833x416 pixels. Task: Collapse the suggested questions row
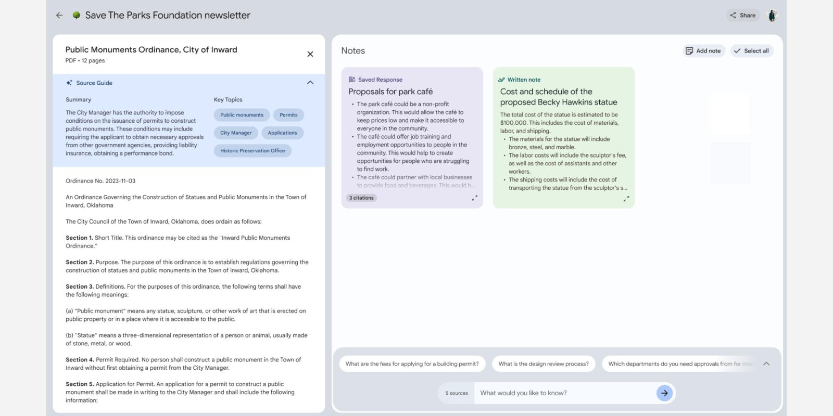pyautogui.click(x=766, y=364)
